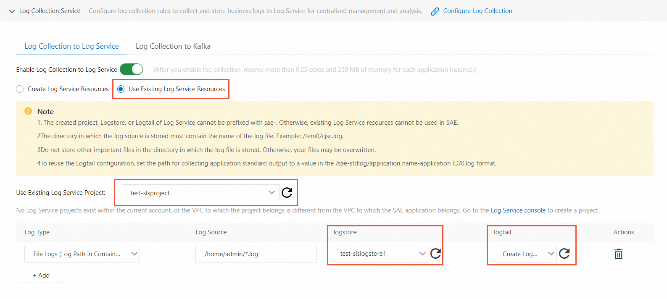Click note line about reusing Logtail configuration
Image resolution: width=667 pixels, height=299 pixels.
coord(267,163)
